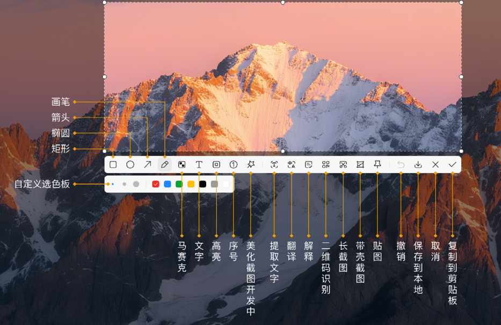Click the left-middle selection edge handle
The image size is (501, 325).
105,77
